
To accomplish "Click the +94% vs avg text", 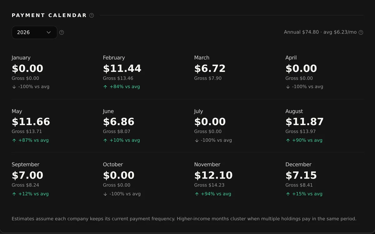I will coord(216,194).
